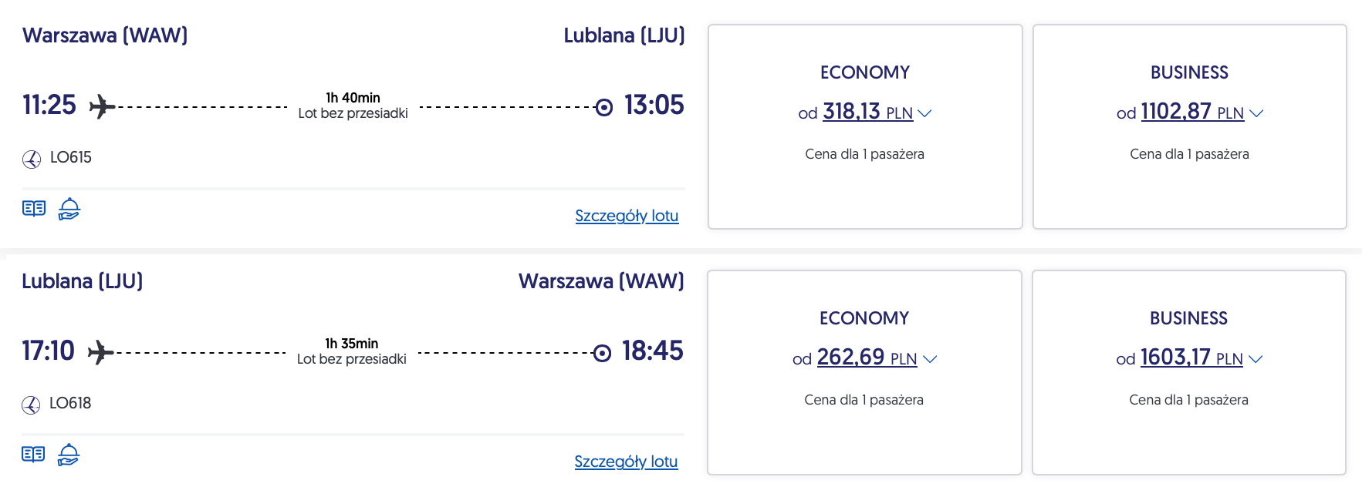This screenshot has height=487, width=1362.
Task: Click the airplane icon next to 11:25
Action: [x=102, y=106]
